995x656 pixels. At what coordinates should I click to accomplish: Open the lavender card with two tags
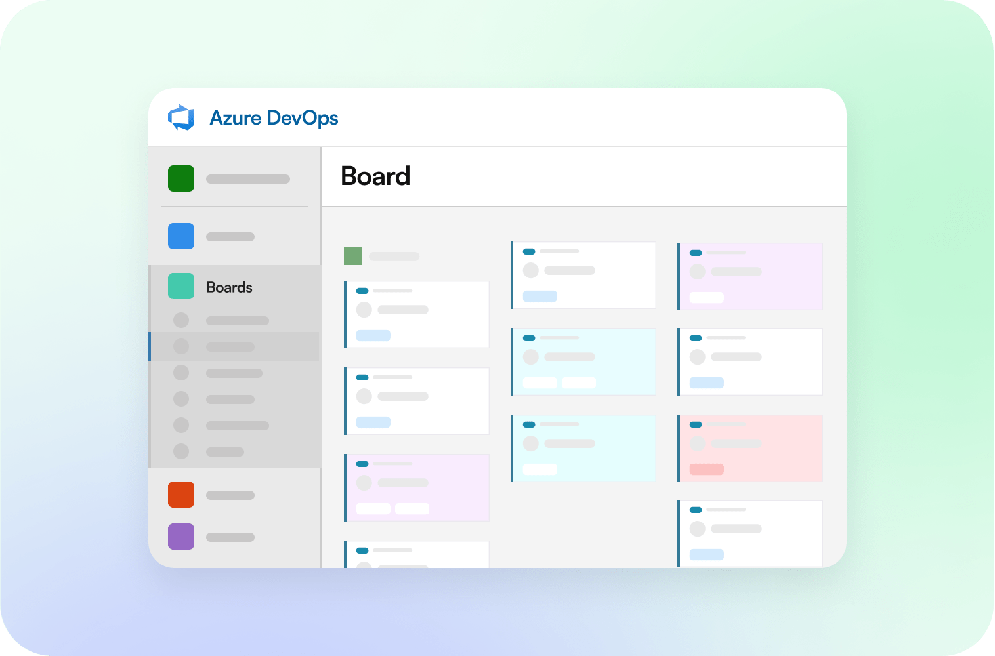[x=417, y=488]
